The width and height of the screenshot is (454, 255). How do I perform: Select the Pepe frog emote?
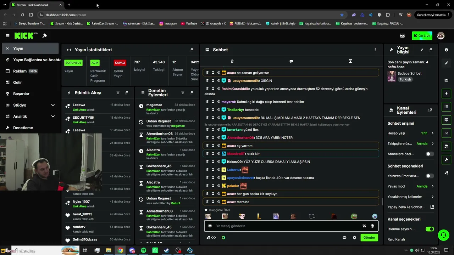point(354,216)
